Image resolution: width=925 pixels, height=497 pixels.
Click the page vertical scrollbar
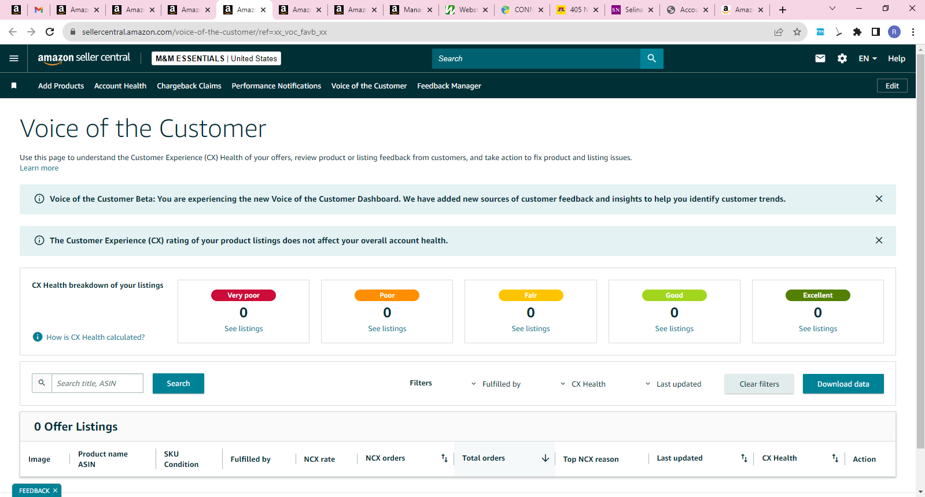point(920,251)
